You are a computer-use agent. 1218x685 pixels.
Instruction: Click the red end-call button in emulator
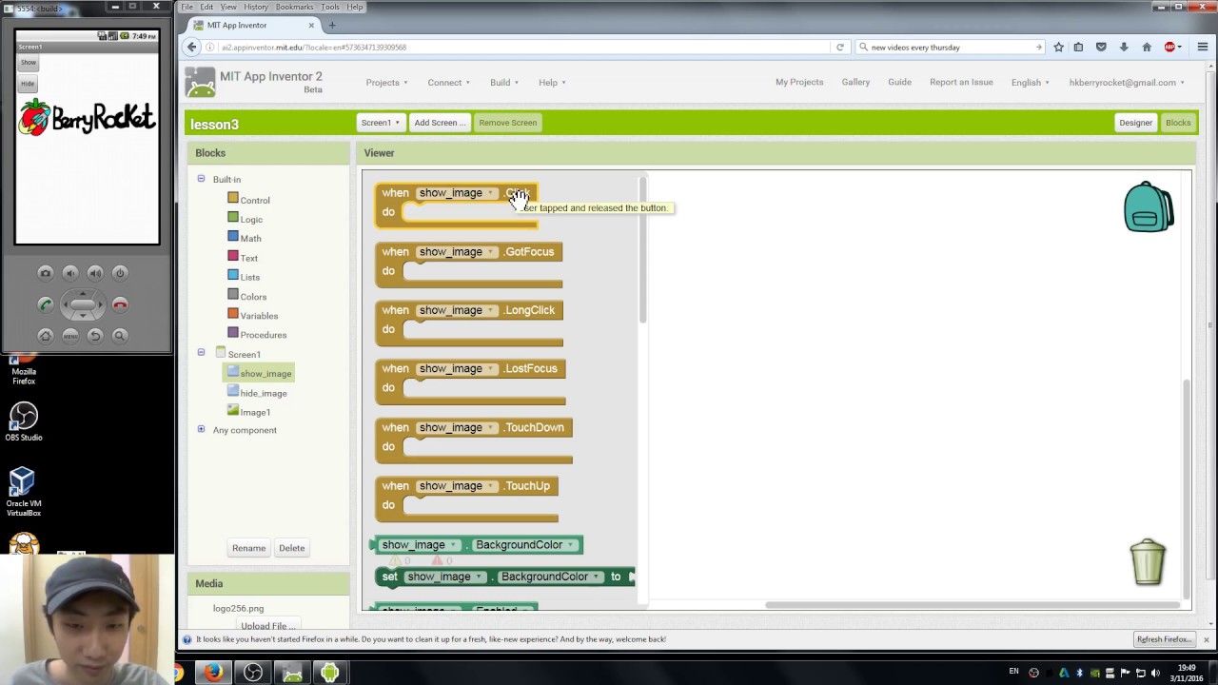point(120,304)
